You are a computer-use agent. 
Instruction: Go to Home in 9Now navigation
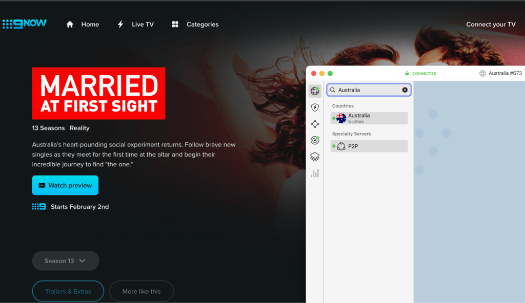coord(90,25)
